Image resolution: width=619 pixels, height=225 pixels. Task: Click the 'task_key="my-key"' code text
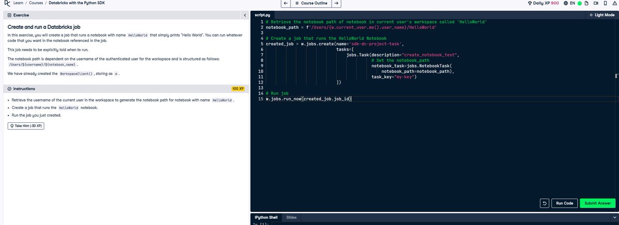coord(394,76)
